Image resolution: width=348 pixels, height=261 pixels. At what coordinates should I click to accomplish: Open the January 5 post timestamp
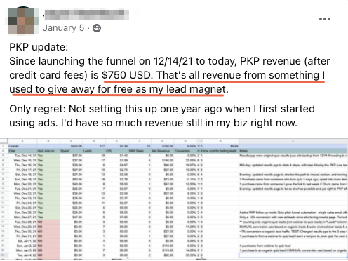pos(64,28)
